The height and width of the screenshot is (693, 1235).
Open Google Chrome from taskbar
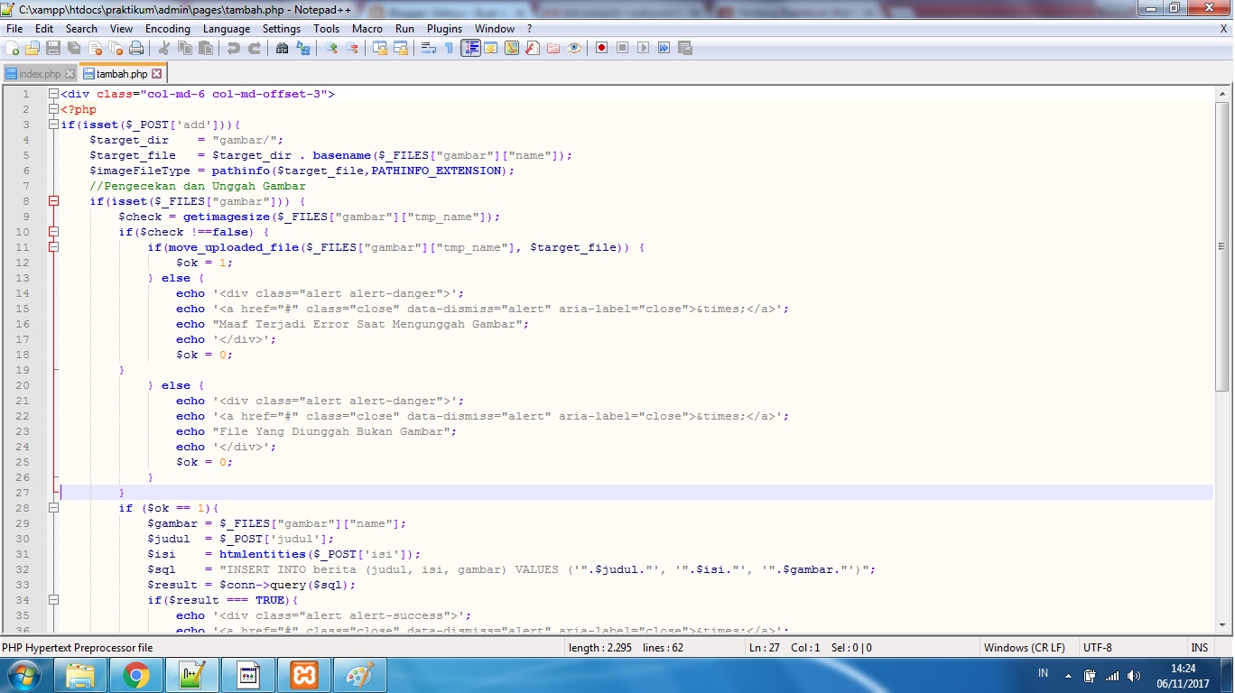[136, 675]
